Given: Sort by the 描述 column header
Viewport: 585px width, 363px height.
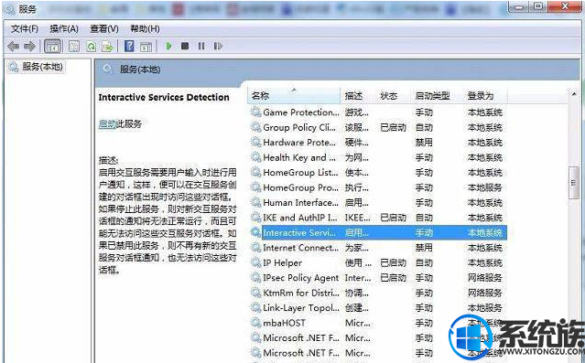Looking at the screenshot, I should point(357,96).
